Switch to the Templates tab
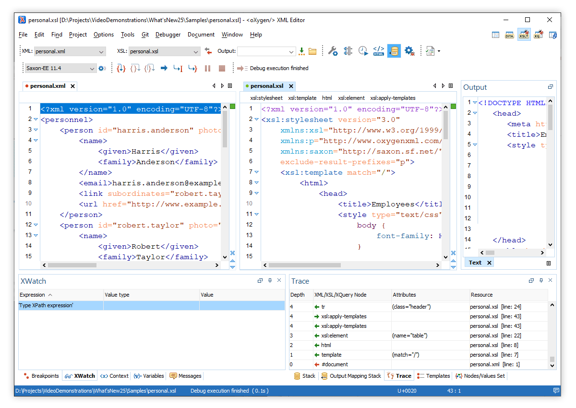The width and height of the screenshot is (576, 408). pyautogui.click(x=433, y=376)
